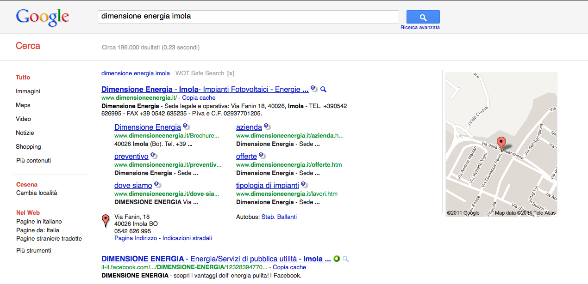
Task: Click preview magnifier beside first result title
Action: click(324, 89)
